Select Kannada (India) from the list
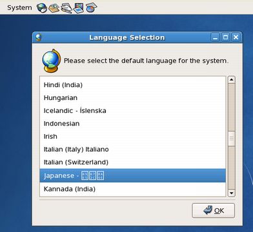Viewport: 253px width, 232px height. 133,189
